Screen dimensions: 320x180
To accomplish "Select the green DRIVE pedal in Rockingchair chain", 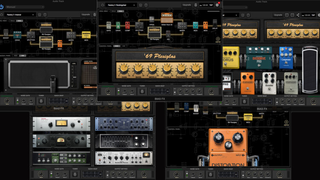I will [x=118, y=25].
